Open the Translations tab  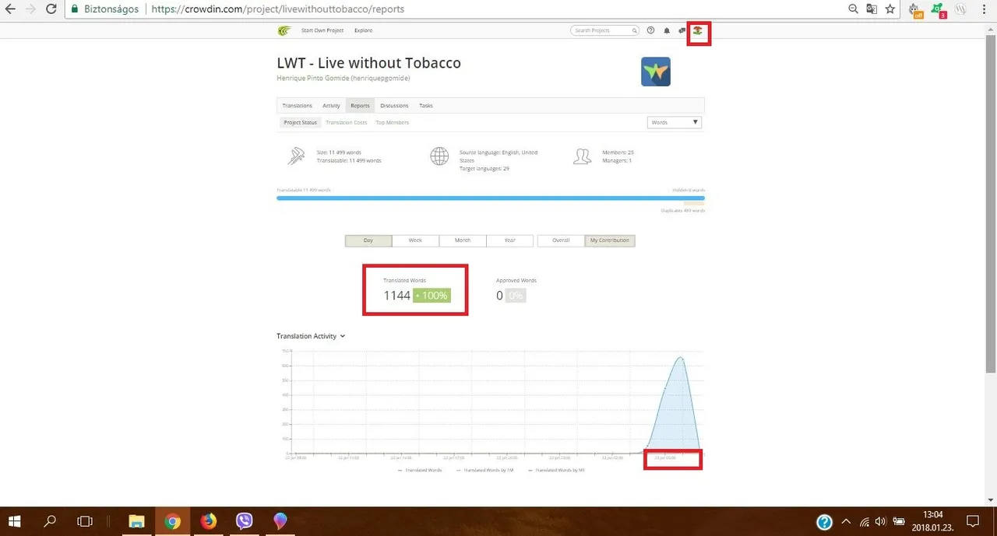[298, 106]
